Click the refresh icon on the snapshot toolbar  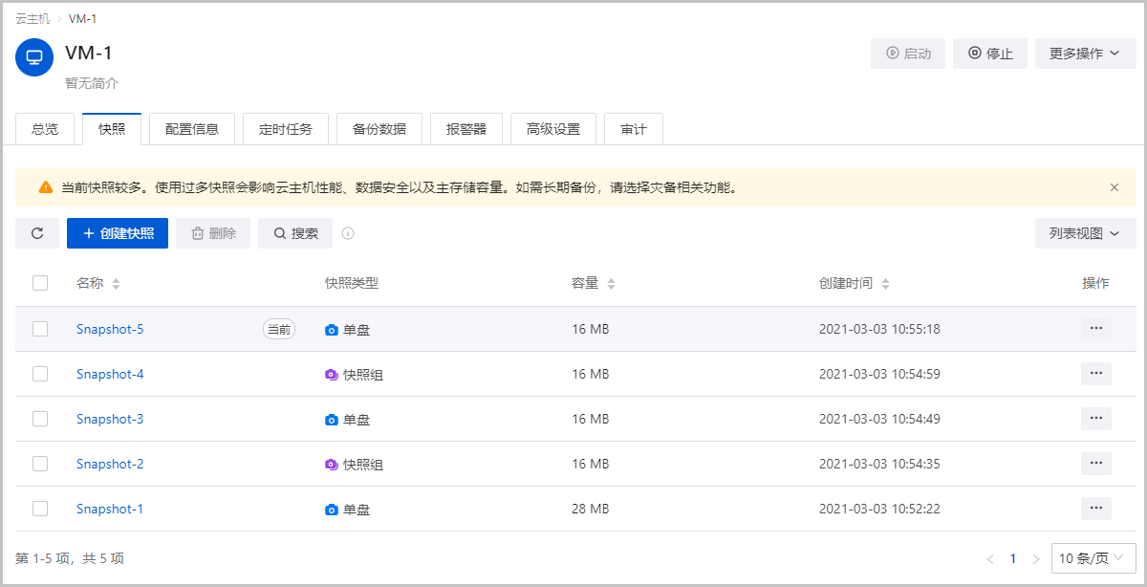36,232
